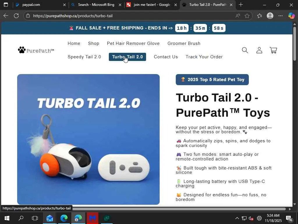Image resolution: width=298 pixels, height=224 pixels.
Task: Close the paypal.com tab
Action: click(x=64, y=5)
